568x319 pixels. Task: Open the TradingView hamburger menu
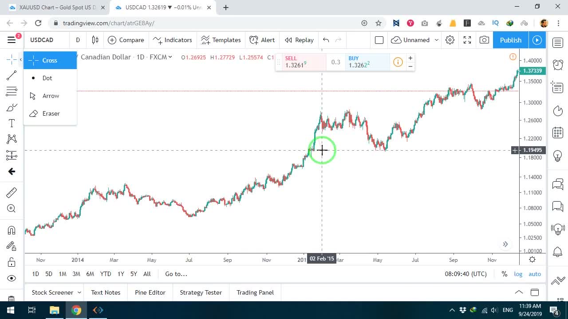[x=12, y=40]
